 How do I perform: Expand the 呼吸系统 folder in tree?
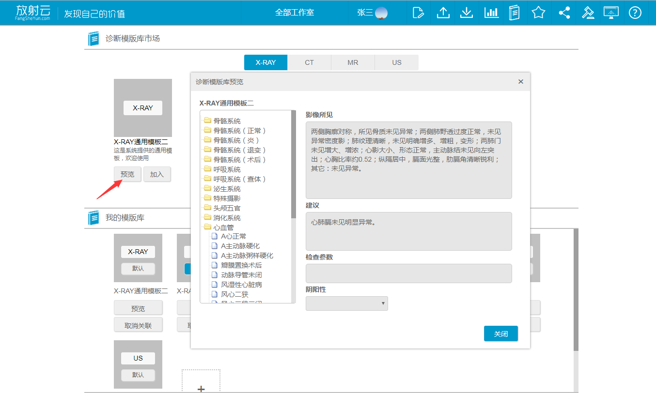227,169
